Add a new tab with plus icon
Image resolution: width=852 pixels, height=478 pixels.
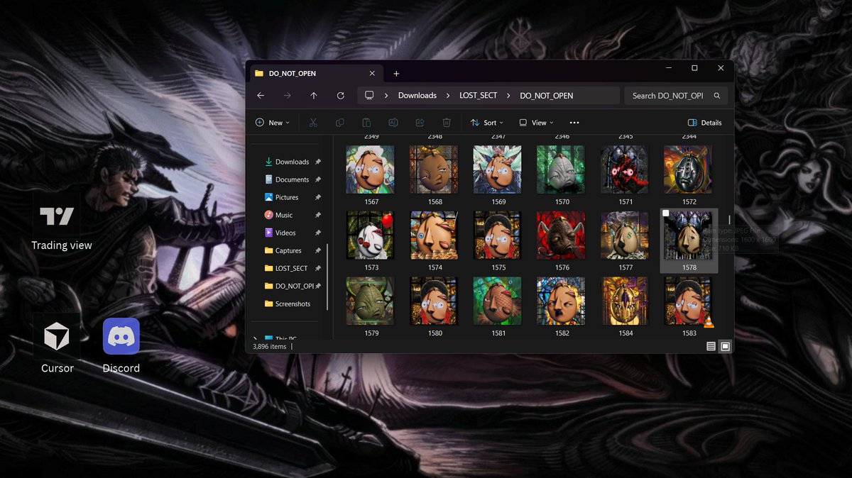coord(396,73)
